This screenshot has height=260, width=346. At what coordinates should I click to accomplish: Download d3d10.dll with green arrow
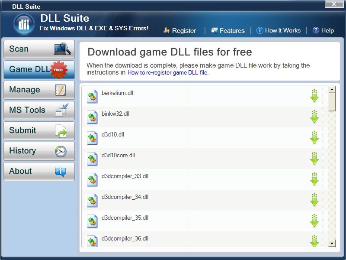pyautogui.click(x=314, y=137)
